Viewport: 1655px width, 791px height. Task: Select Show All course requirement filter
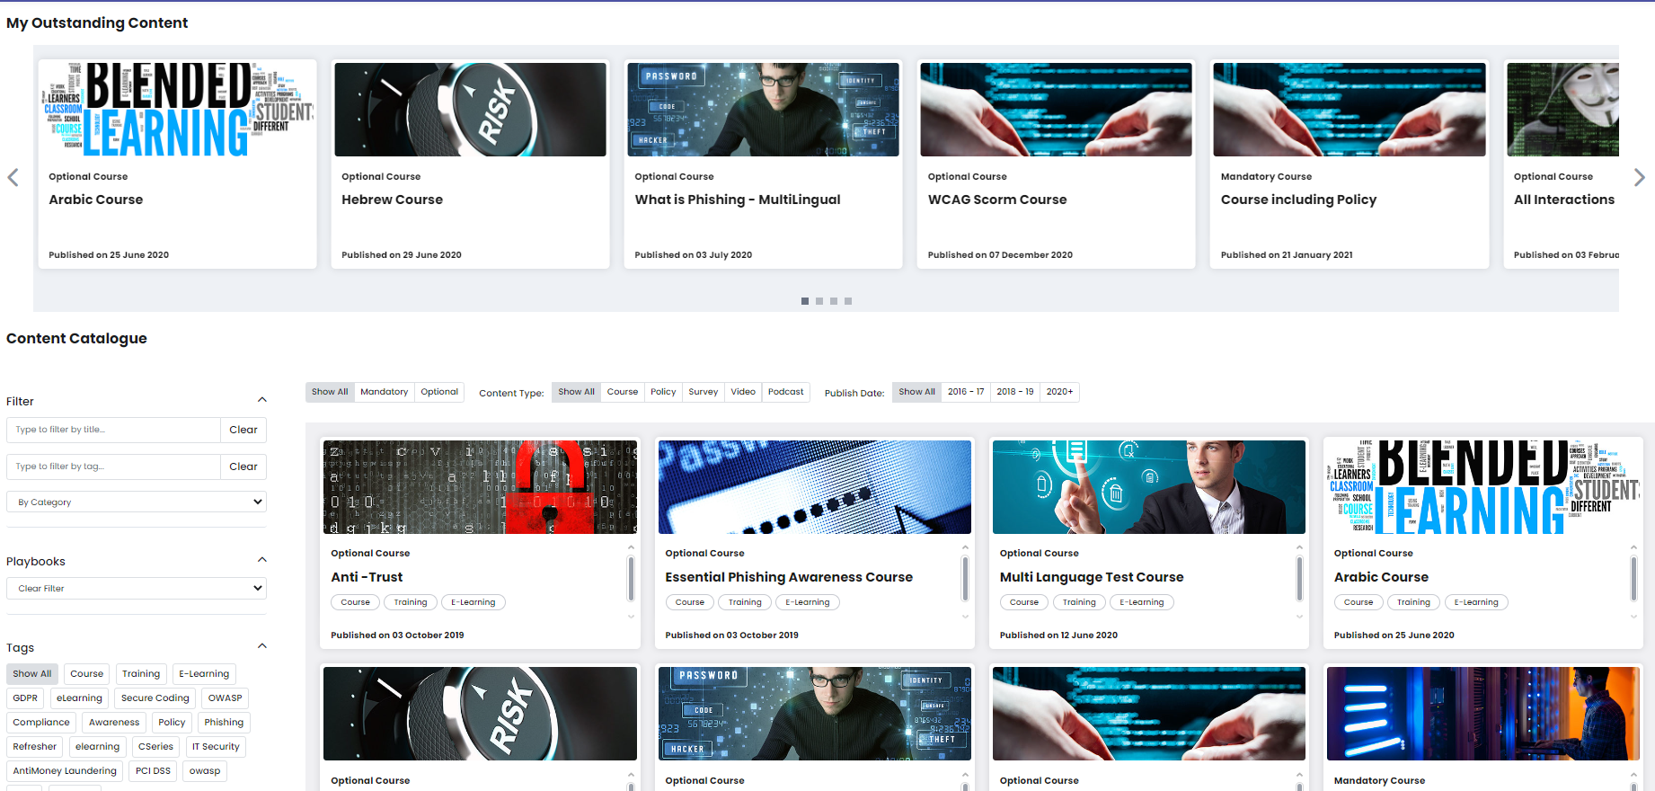click(330, 392)
